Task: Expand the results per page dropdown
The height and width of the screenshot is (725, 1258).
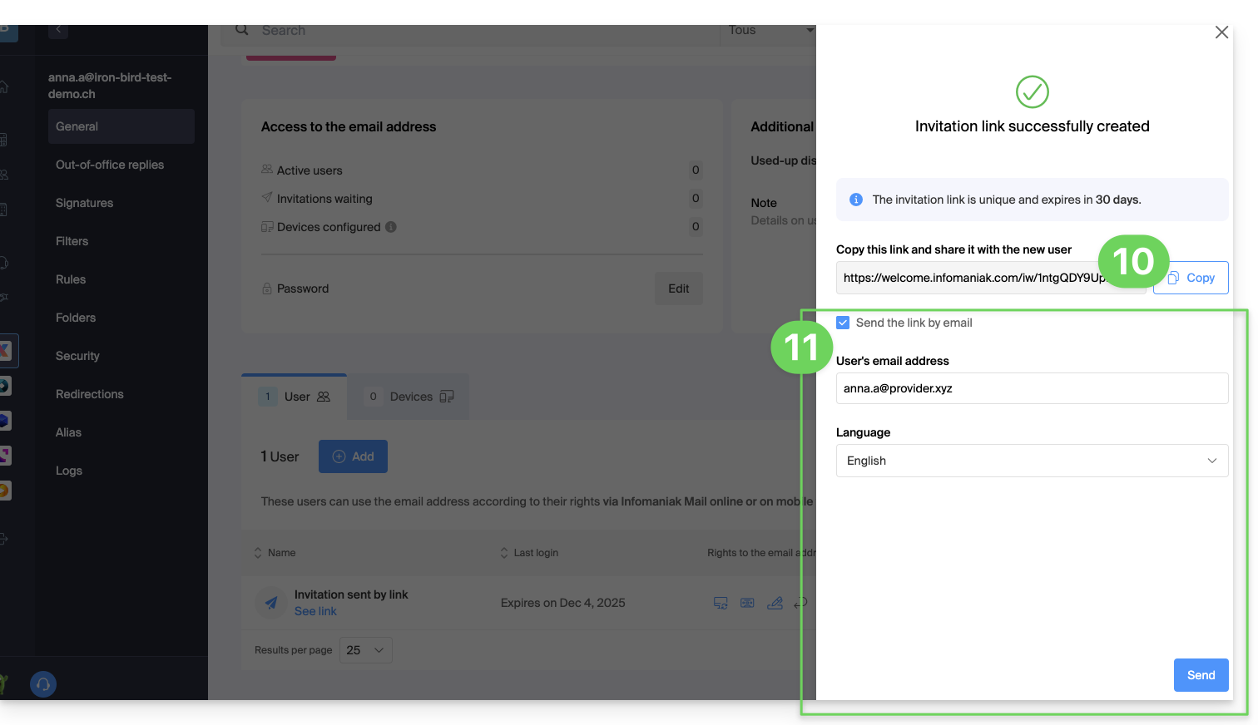Action: [365, 650]
